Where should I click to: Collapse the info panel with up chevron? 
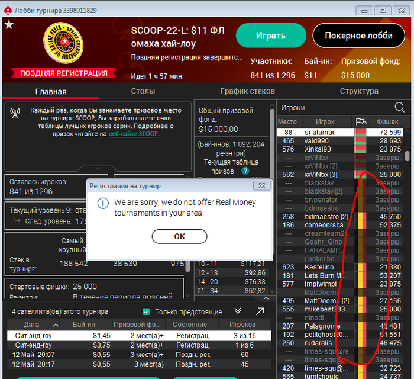tap(98, 168)
